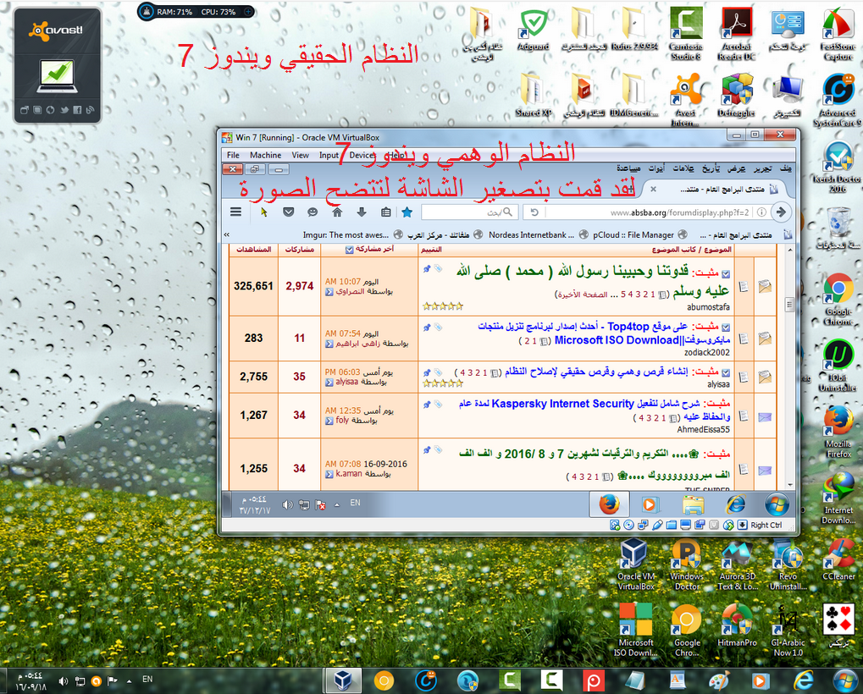The height and width of the screenshot is (694, 863).
Task: Click the Firefox home icon in the toolbar
Action: point(337,212)
